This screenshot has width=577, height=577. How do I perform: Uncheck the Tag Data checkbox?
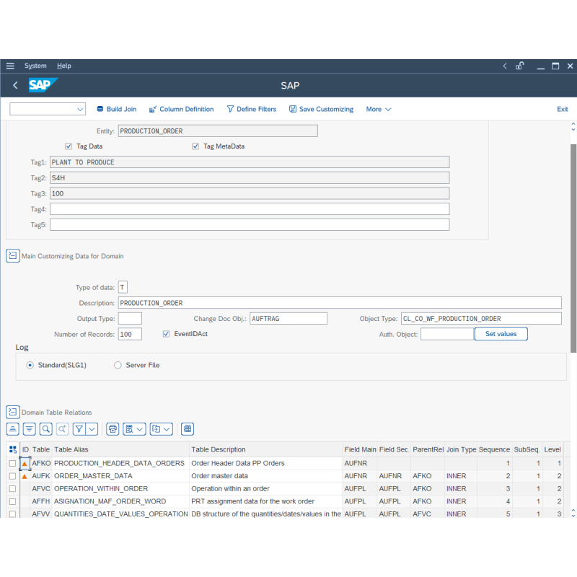coord(69,146)
